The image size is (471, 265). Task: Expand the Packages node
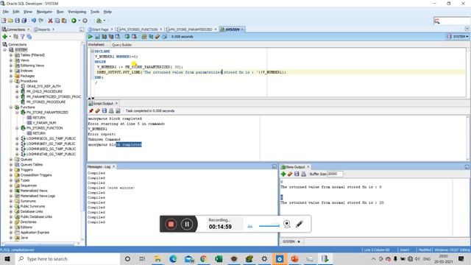tap(11, 76)
